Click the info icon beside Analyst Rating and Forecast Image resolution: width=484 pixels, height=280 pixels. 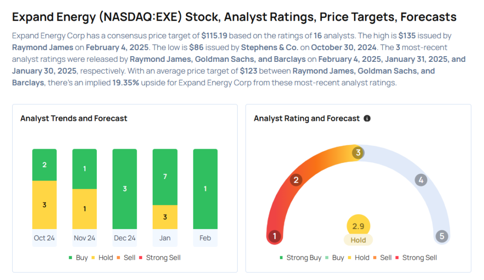(x=367, y=119)
